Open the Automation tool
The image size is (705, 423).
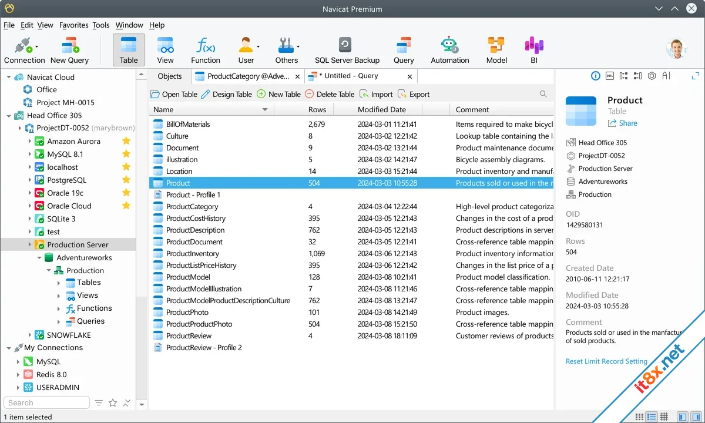pos(450,50)
